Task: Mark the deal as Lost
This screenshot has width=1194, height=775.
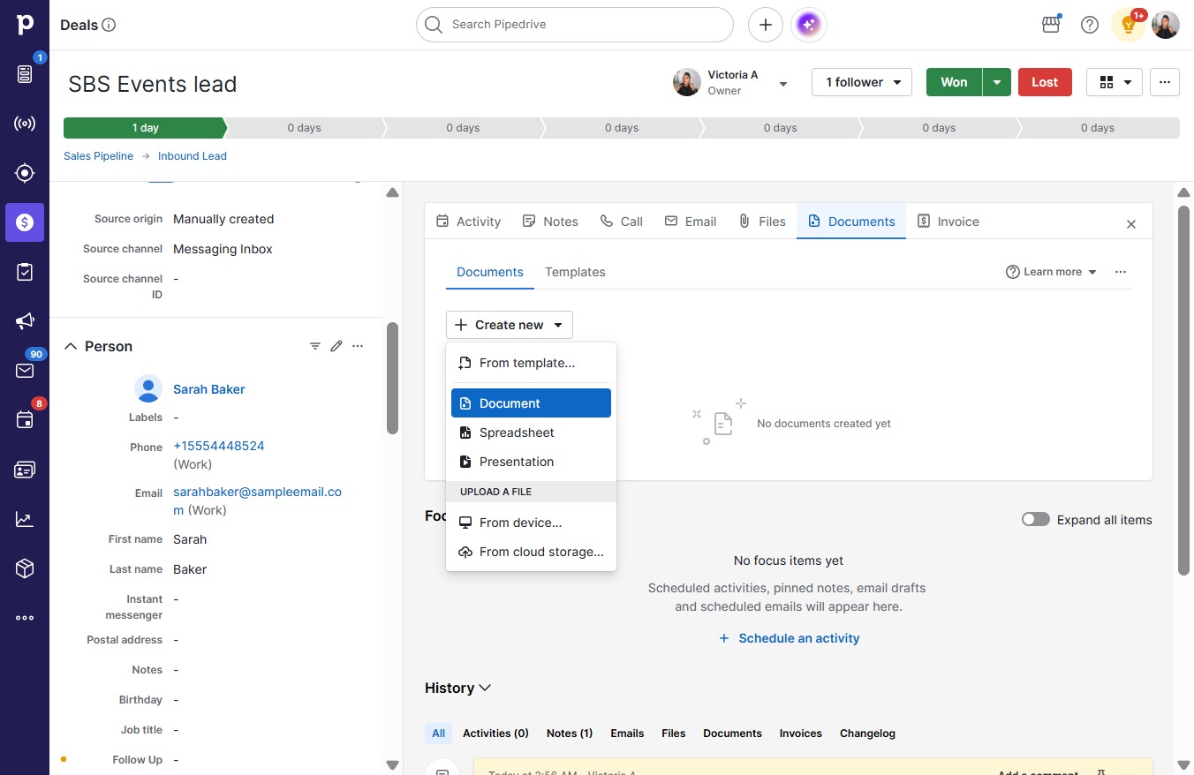Action: click(1045, 82)
